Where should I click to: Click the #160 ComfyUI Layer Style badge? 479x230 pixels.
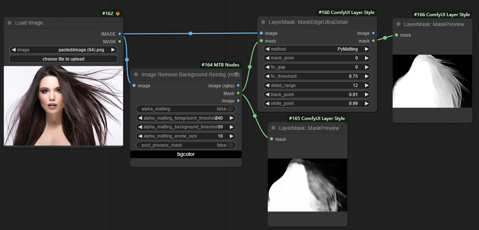(x=346, y=12)
